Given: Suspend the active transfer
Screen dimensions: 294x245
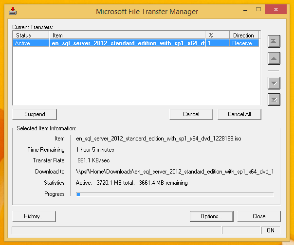Looking at the screenshot, I should point(35,114).
